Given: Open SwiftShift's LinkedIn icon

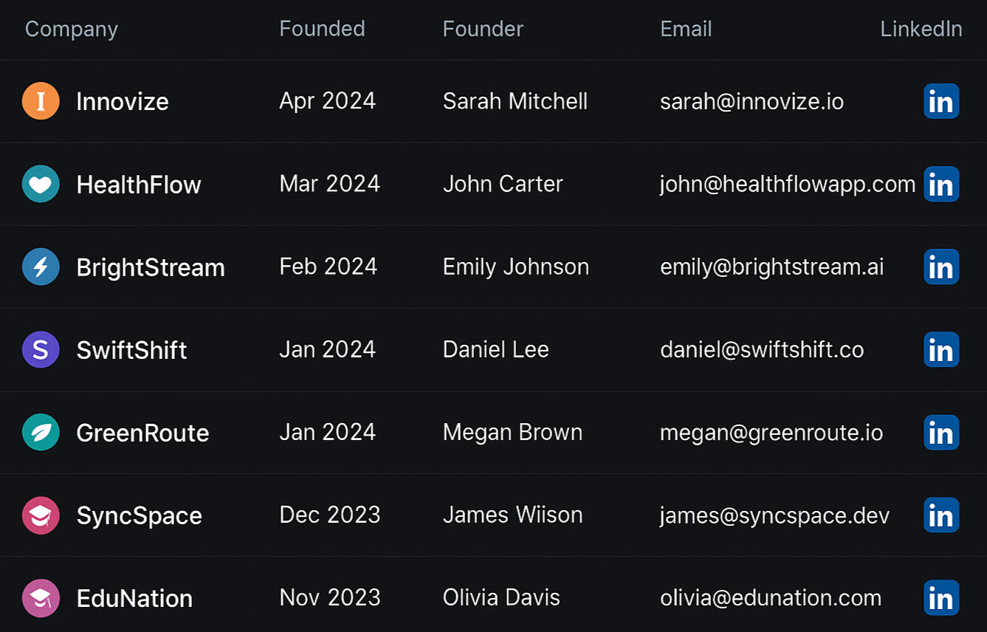Looking at the screenshot, I should point(941,349).
